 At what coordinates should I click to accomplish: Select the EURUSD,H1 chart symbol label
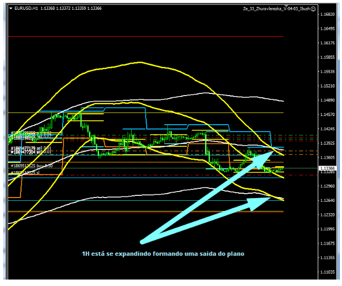27,9
